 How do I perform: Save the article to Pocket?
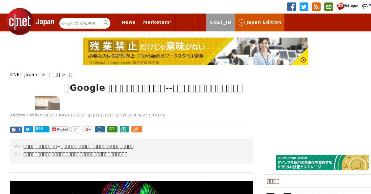pos(60,129)
